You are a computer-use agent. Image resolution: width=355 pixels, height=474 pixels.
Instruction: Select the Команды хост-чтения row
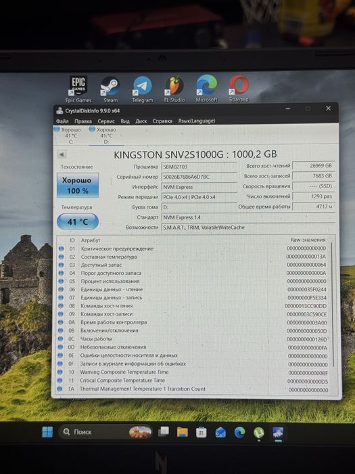[x=193, y=306]
